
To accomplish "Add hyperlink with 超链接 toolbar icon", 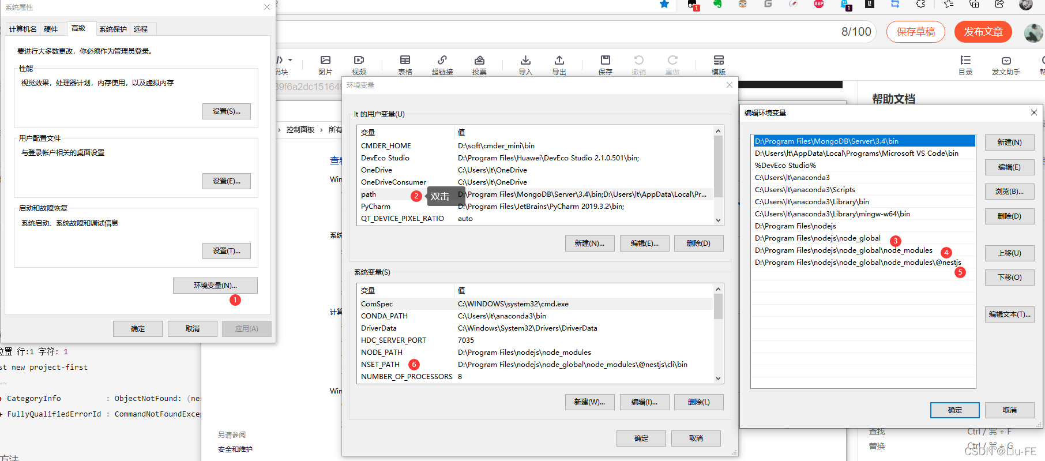I will point(442,65).
